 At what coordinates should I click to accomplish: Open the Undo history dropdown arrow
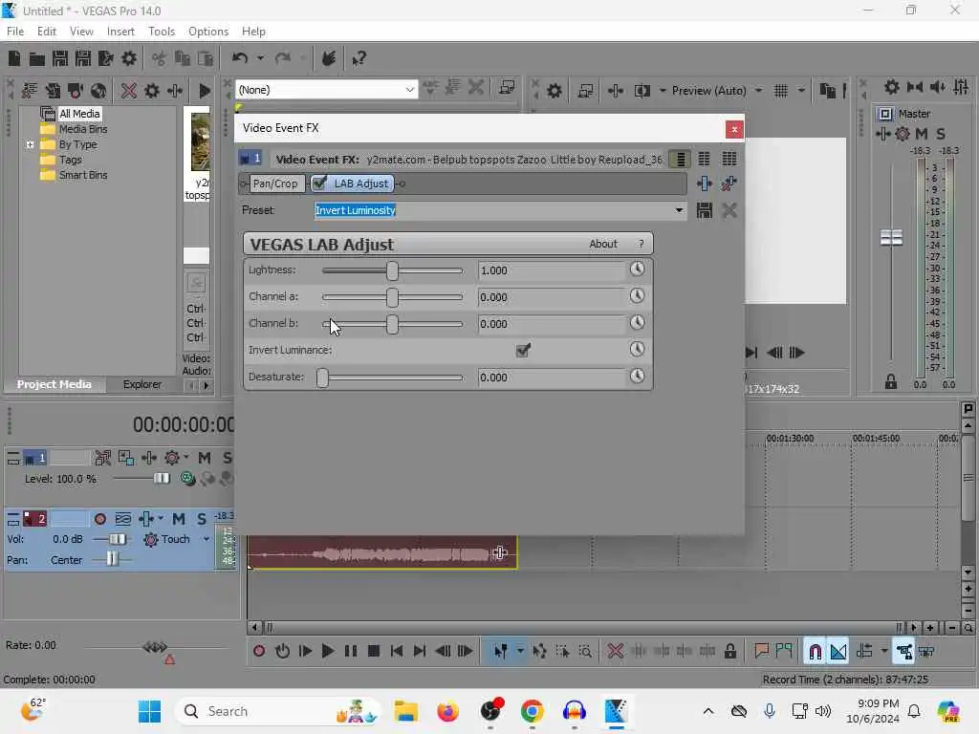coord(260,58)
